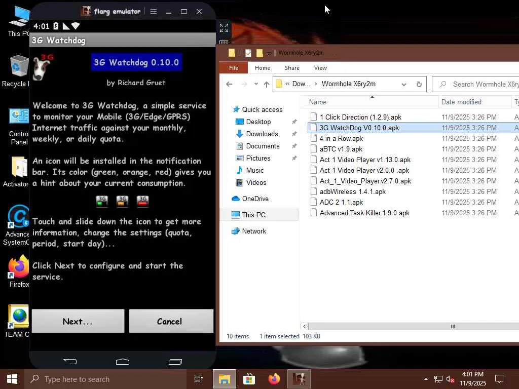Sort files by Name column header
519x389 pixels.
point(369,102)
